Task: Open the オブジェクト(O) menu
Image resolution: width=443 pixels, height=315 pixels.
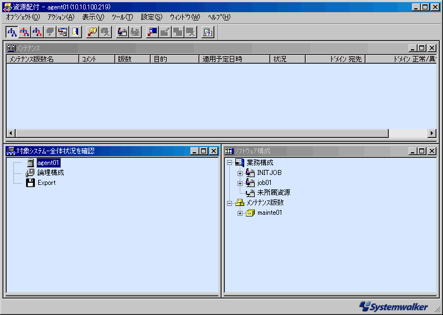Action: [23, 17]
